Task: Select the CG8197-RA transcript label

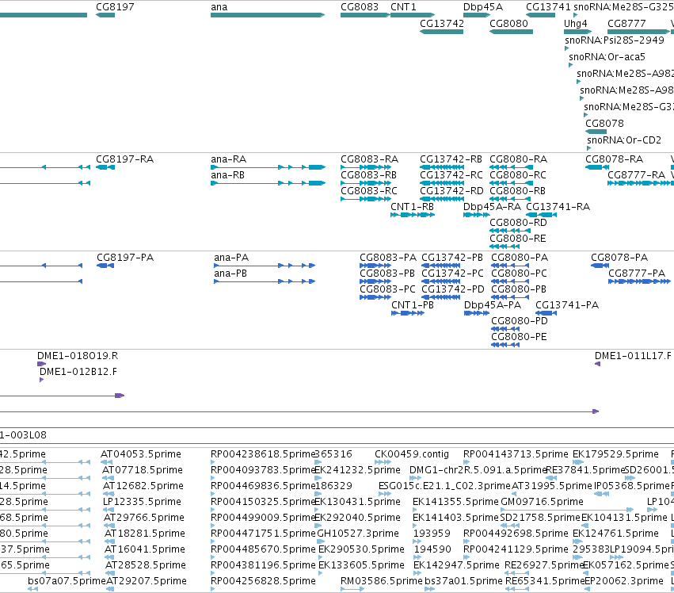Action: (x=124, y=159)
